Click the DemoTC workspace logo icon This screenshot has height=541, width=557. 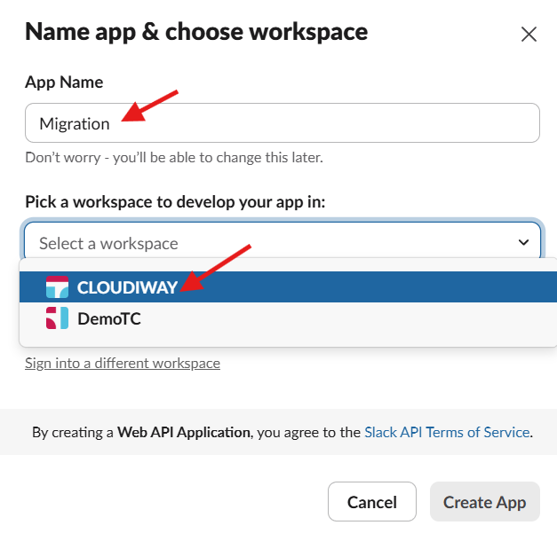(x=57, y=318)
